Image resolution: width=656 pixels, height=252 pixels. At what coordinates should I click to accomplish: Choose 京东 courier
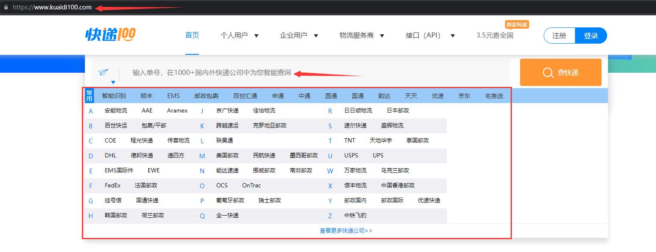[464, 96]
